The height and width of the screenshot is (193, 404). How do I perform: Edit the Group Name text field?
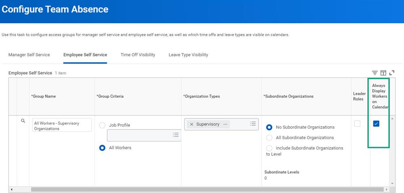(x=62, y=125)
